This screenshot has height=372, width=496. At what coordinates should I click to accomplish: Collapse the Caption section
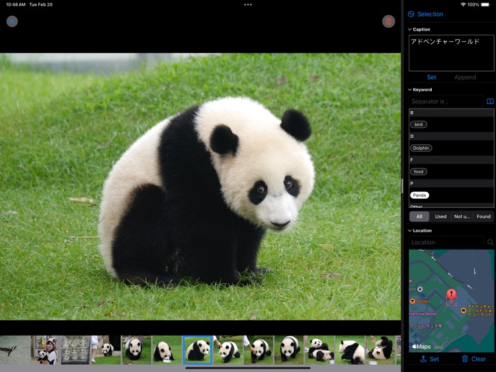pos(410,29)
